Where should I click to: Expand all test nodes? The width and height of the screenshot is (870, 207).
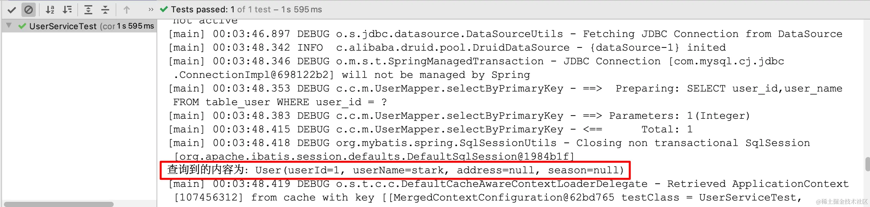pyautogui.click(x=88, y=10)
